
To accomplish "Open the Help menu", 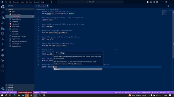I will point(43,2).
